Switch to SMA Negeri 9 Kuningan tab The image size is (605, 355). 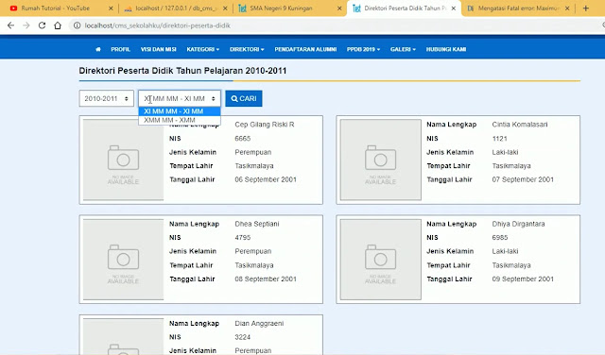(281, 8)
